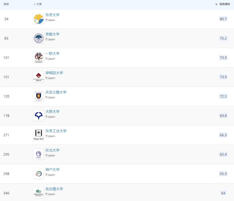Click the score 80.7
Screen dimensions: 234x201
point(223,19)
